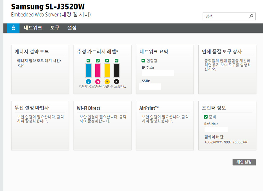Open the 설정 tab
The image size is (263, 191).
(x=72, y=28)
